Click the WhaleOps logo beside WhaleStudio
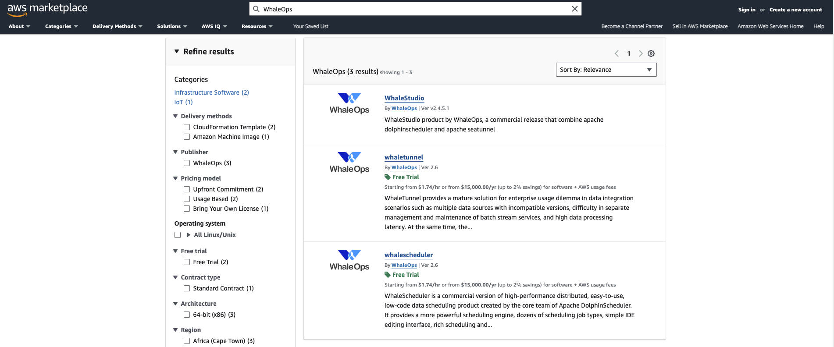This screenshot has width=834, height=347. (349, 103)
